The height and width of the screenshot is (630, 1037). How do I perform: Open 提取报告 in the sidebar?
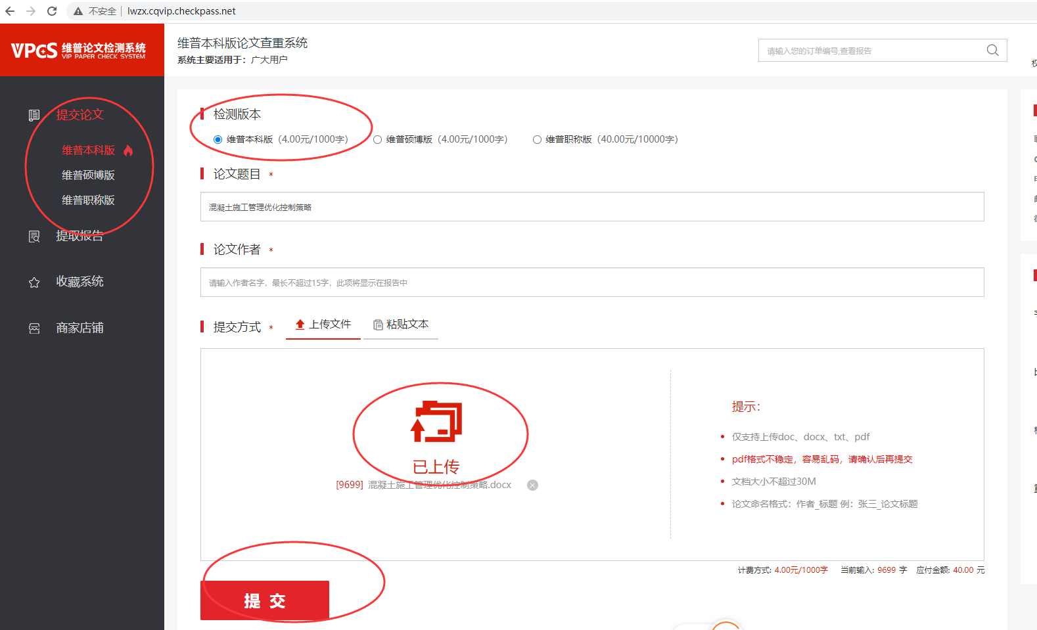pos(80,236)
